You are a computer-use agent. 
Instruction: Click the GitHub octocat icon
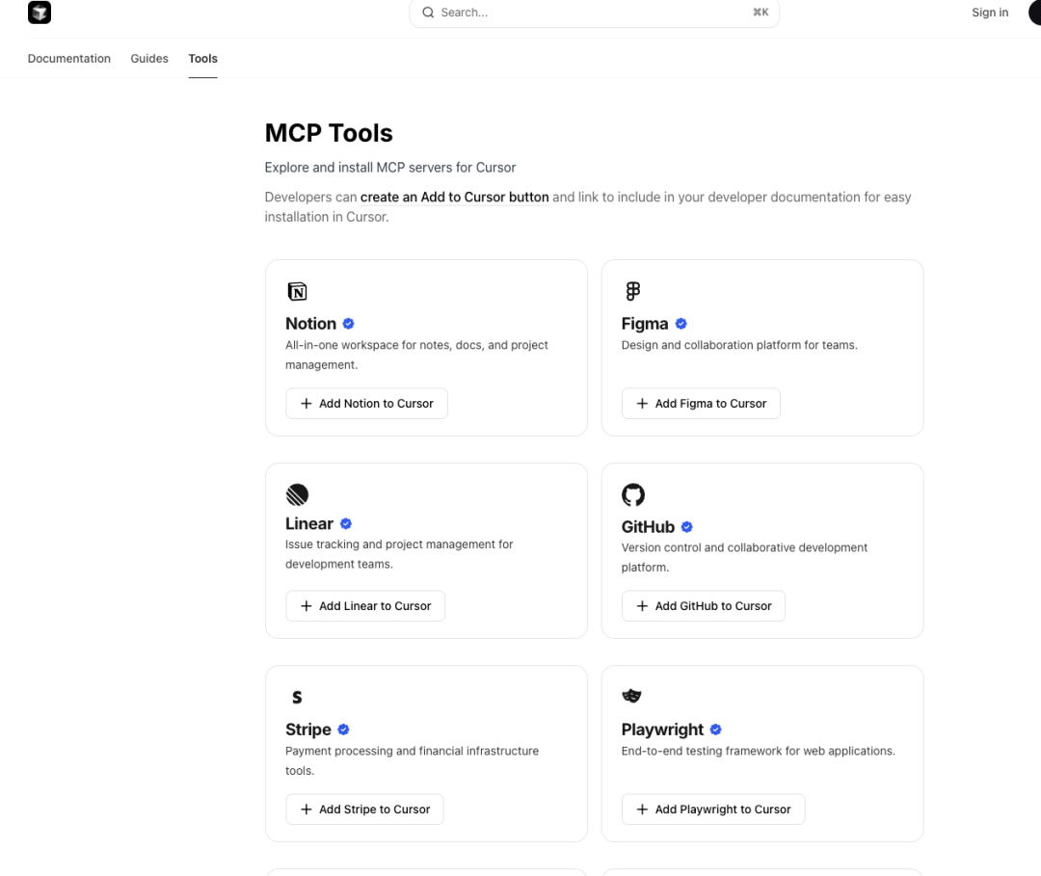[632, 495]
